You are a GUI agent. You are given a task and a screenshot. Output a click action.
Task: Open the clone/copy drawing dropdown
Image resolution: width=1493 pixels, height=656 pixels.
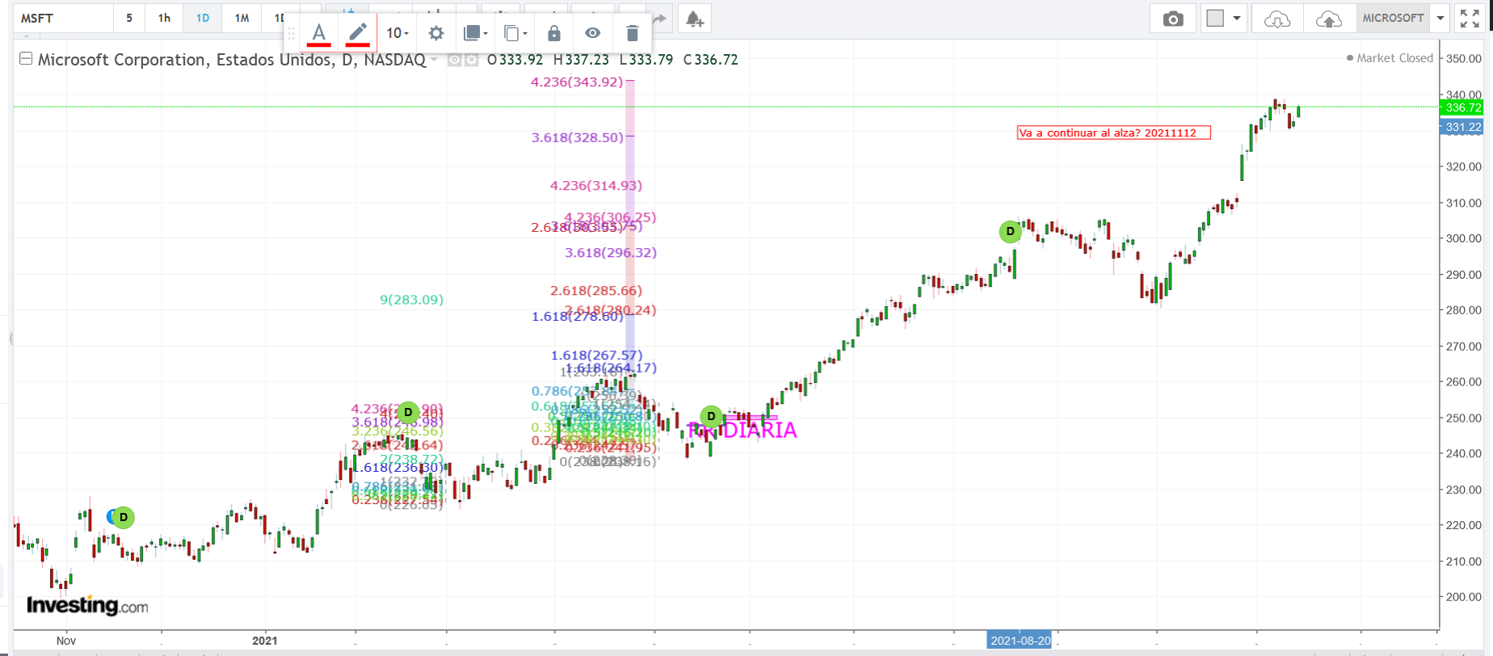515,33
